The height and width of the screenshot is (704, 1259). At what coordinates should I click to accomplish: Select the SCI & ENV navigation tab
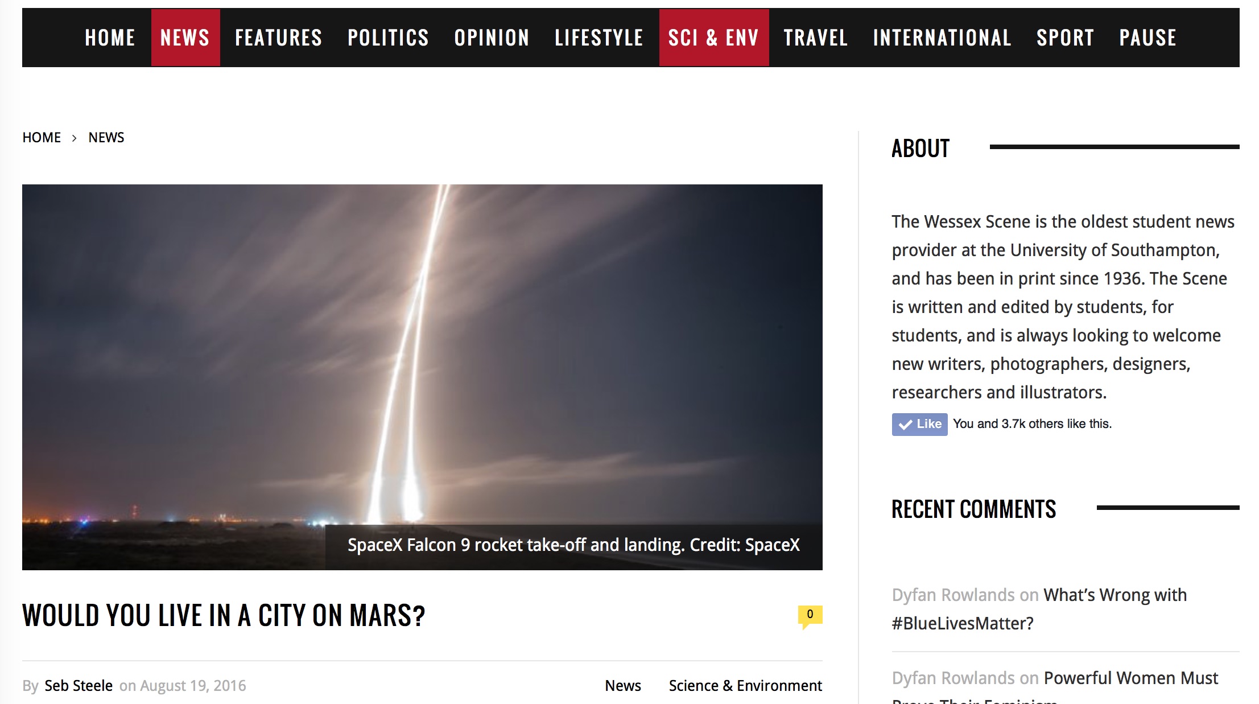point(714,38)
